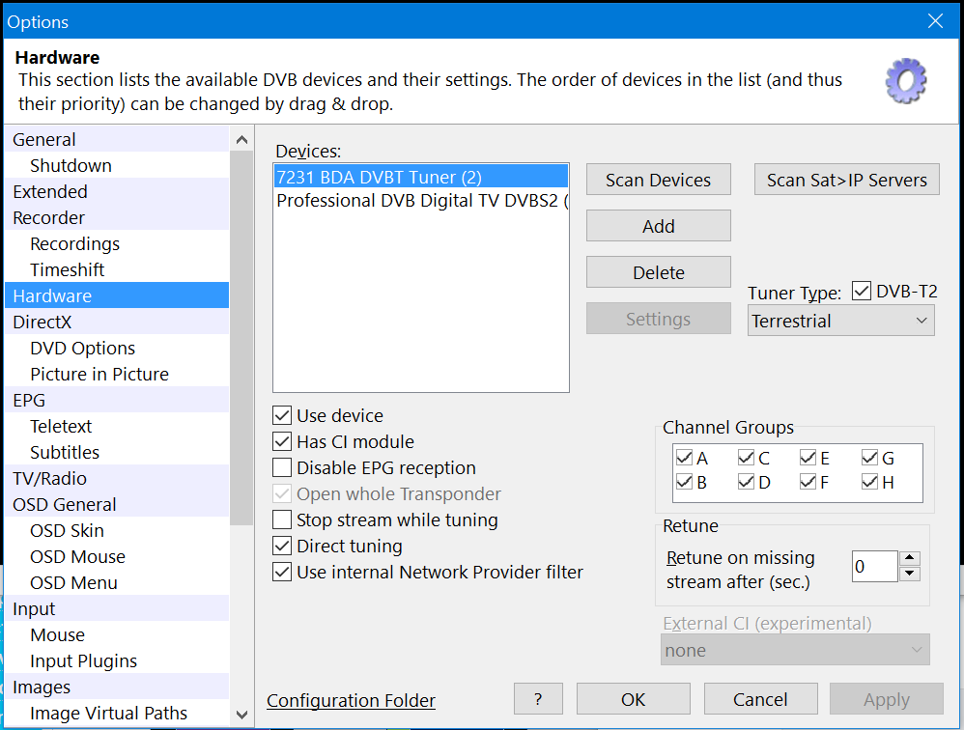This screenshot has width=964, height=730.
Task: Open the Tuner Type Terrestrial dropdown
Action: (x=840, y=321)
